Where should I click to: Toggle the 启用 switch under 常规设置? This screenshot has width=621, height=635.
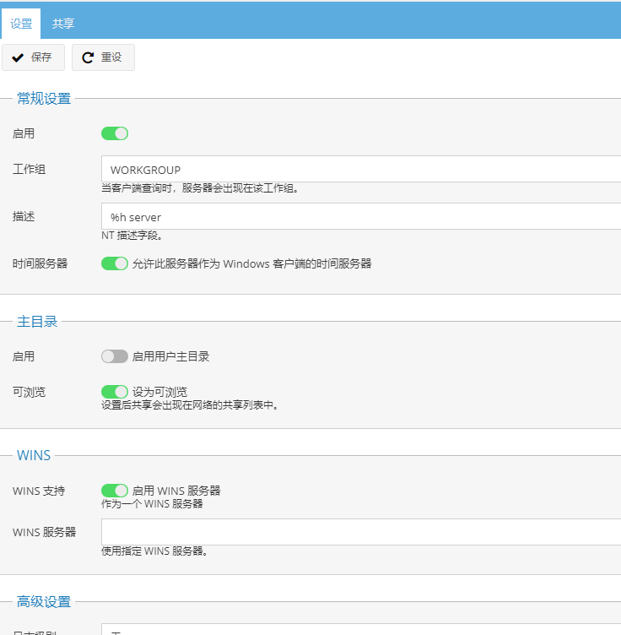(x=115, y=133)
